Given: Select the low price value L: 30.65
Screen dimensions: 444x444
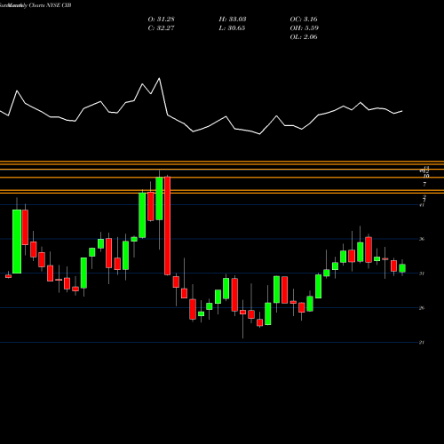Looking at the screenshot, I should point(232,28).
